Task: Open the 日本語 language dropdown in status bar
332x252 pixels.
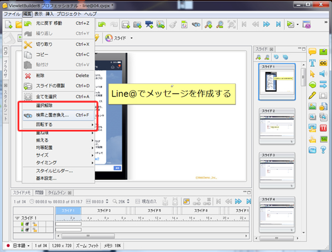Action: (19, 245)
